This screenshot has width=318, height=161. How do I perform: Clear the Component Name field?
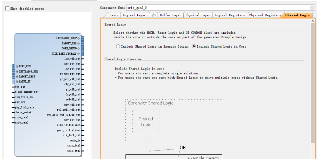tap(312, 8)
